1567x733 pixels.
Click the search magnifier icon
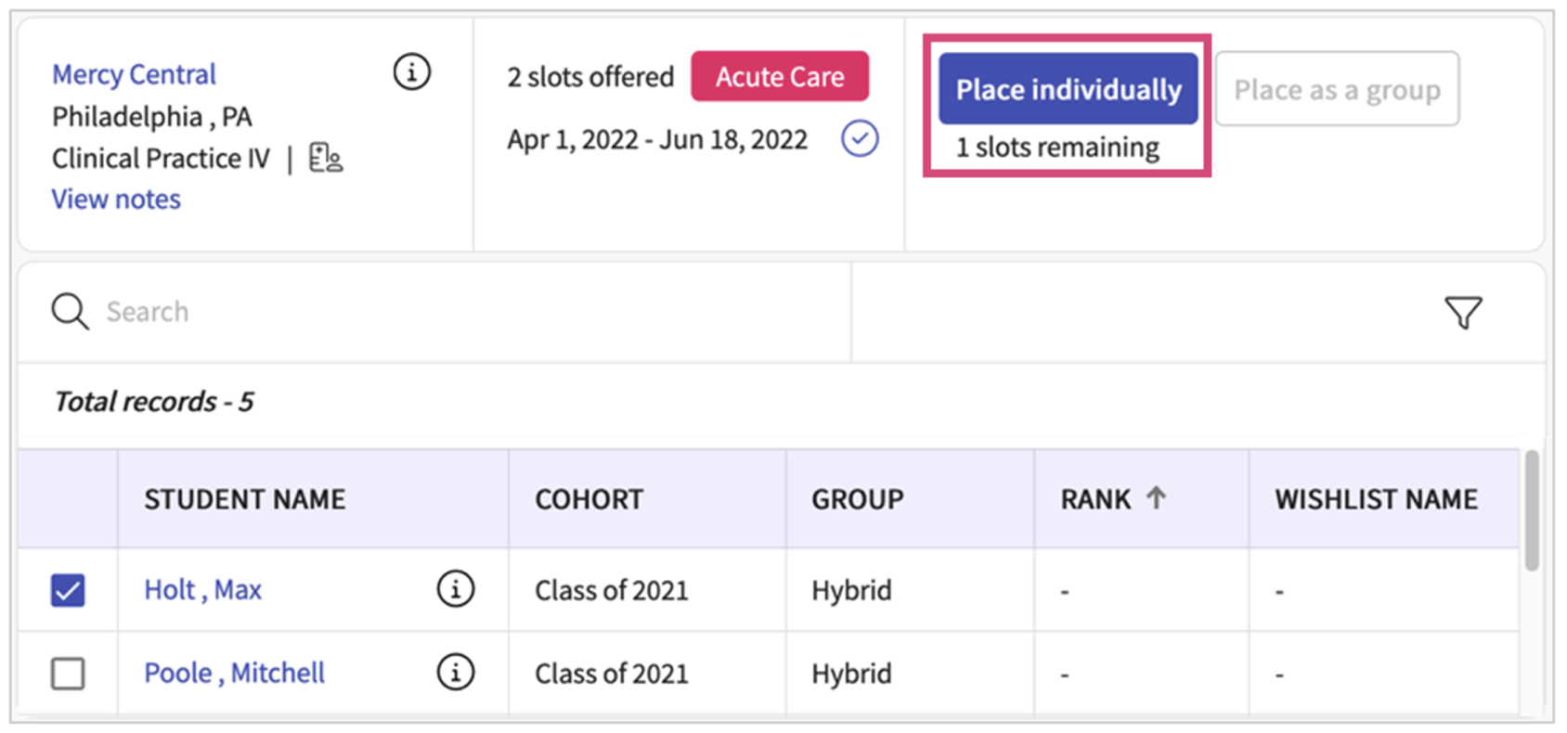coord(70,312)
